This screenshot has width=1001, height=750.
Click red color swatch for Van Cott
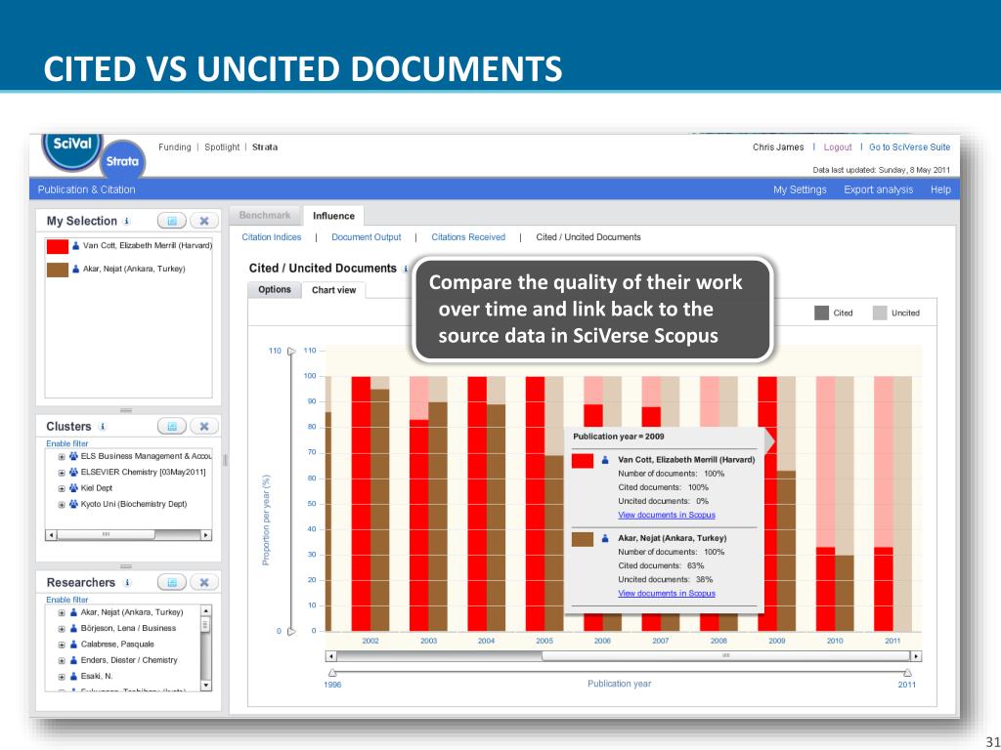click(x=58, y=246)
